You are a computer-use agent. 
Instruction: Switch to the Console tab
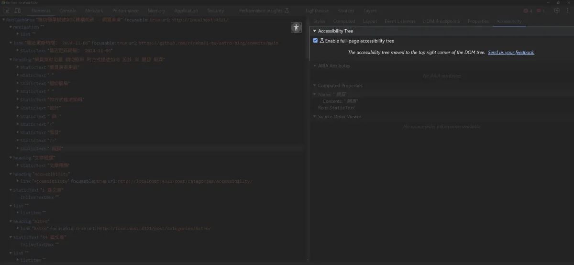67,11
